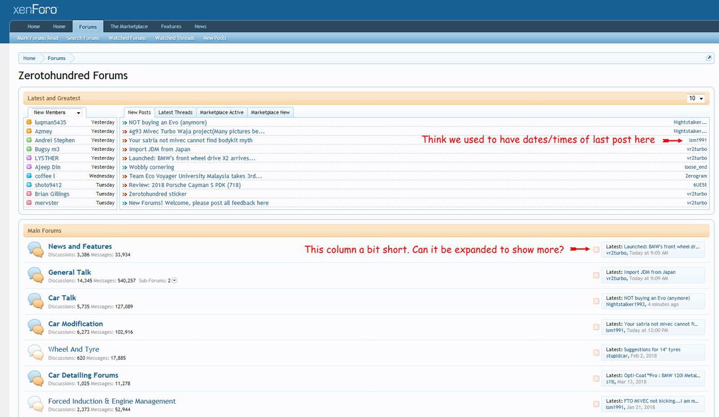Expand the General Talk Sub-Forums list
The height and width of the screenshot is (417, 719).
pos(174,281)
